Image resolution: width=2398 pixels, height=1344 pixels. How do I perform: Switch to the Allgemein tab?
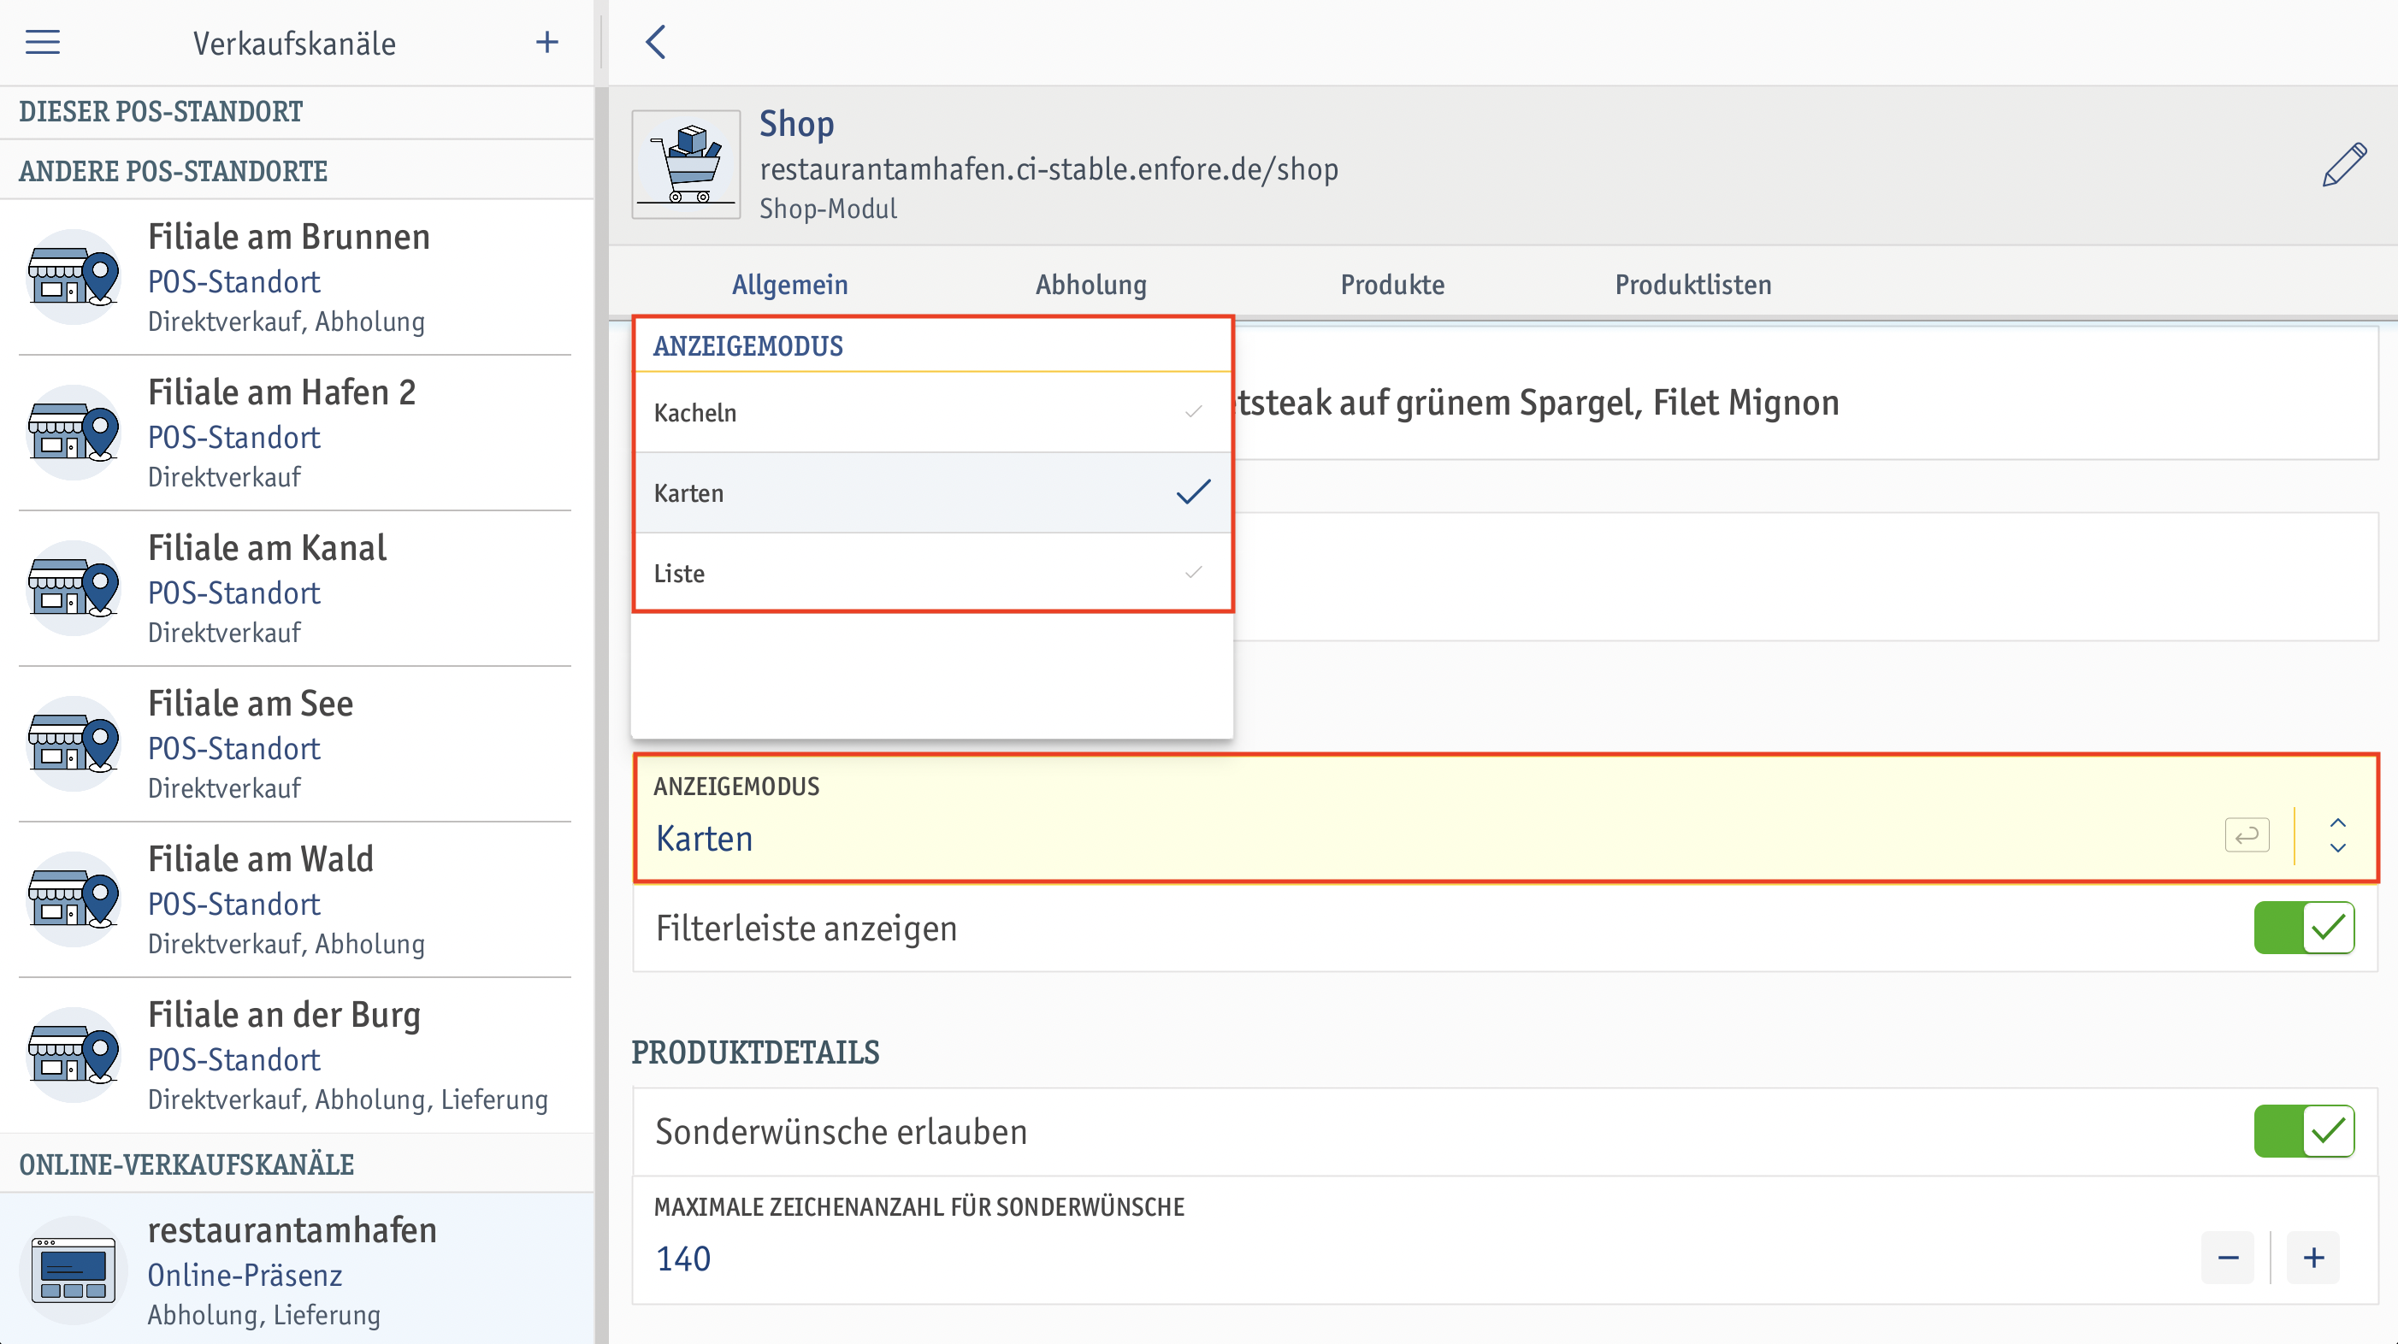pos(789,284)
